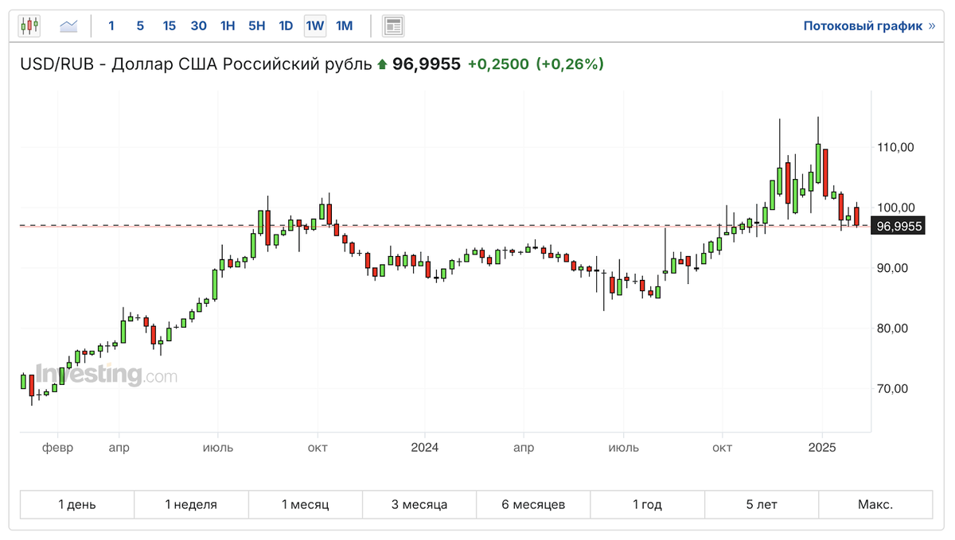
Task: Open the news panel icon in toolbar
Action: click(393, 25)
